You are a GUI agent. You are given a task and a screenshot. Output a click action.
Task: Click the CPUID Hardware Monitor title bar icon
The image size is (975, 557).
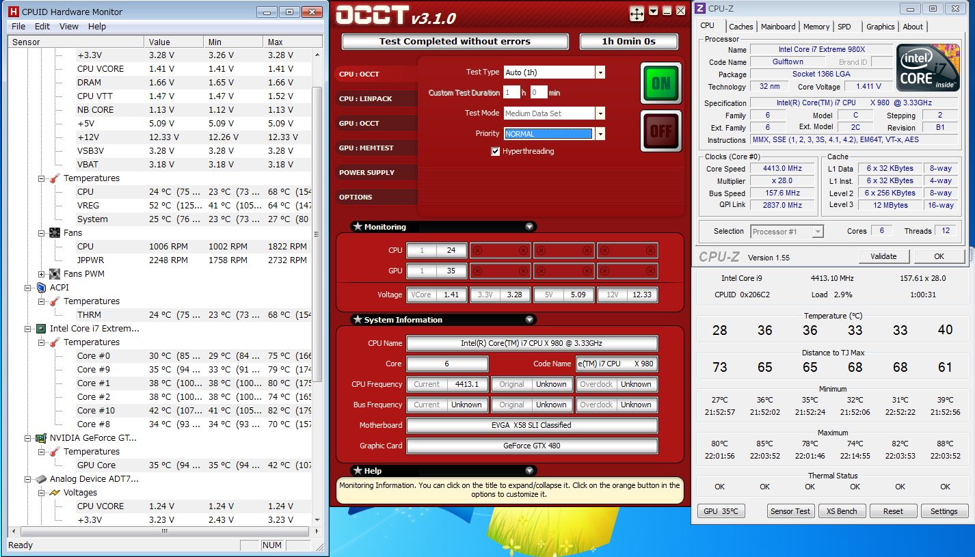coord(13,12)
